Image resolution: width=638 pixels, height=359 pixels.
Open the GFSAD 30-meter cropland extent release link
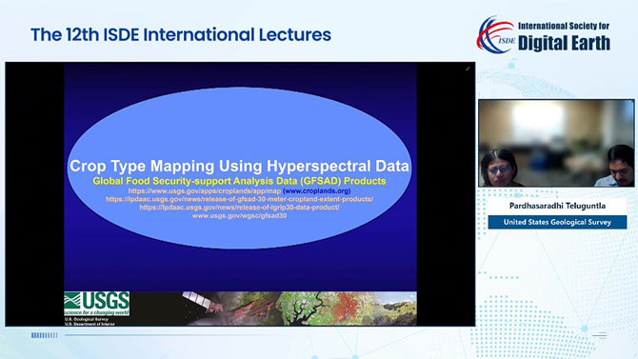239,199
